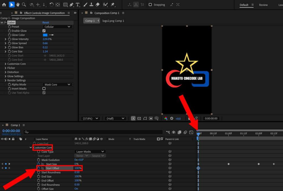Select the Selection (arrow) tool
283x191 pixels.
click(12, 5)
